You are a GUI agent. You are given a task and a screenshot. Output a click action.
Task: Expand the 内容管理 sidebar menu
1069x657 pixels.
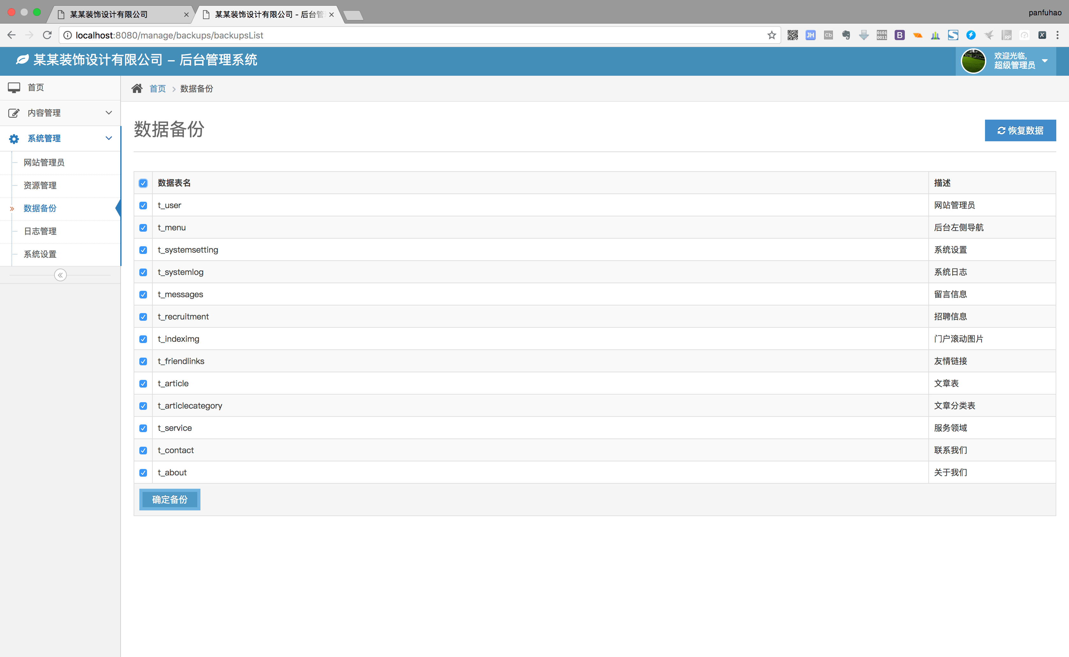[60, 113]
